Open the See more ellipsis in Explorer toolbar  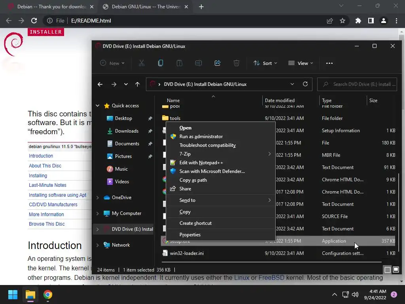tap(329, 63)
